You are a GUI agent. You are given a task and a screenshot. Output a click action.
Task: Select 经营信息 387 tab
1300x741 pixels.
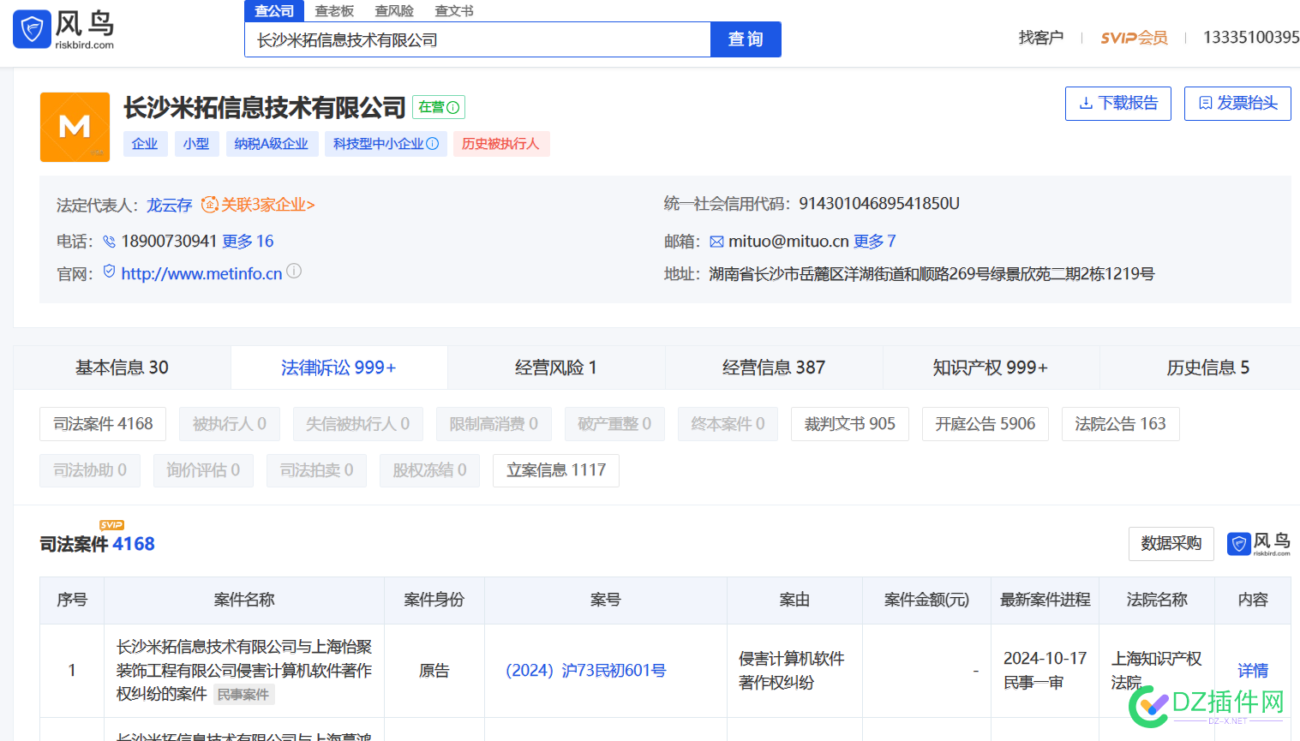774,368
